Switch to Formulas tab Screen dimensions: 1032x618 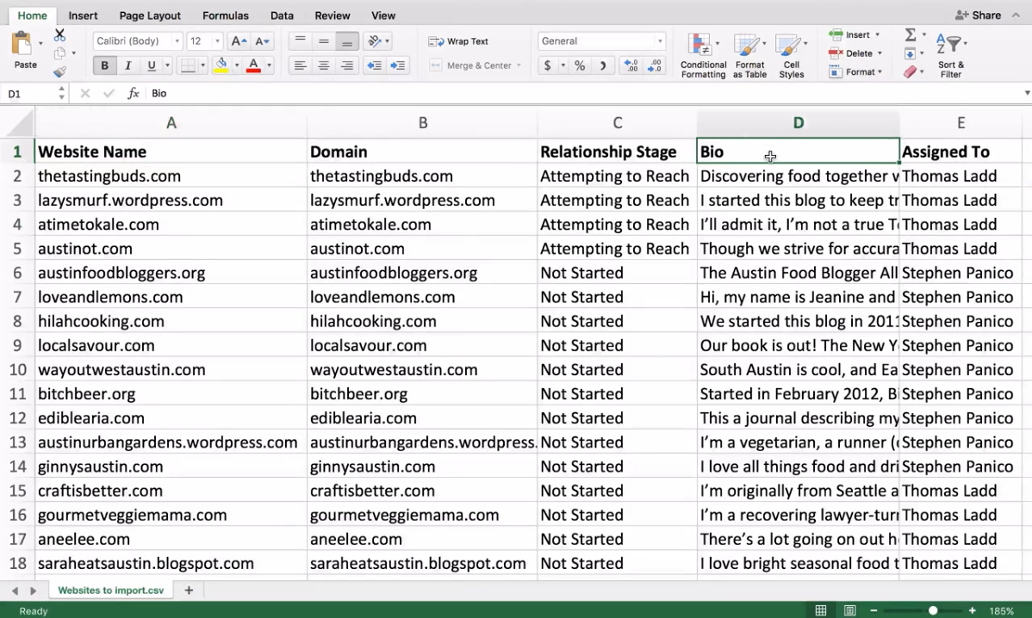(225, 15)
